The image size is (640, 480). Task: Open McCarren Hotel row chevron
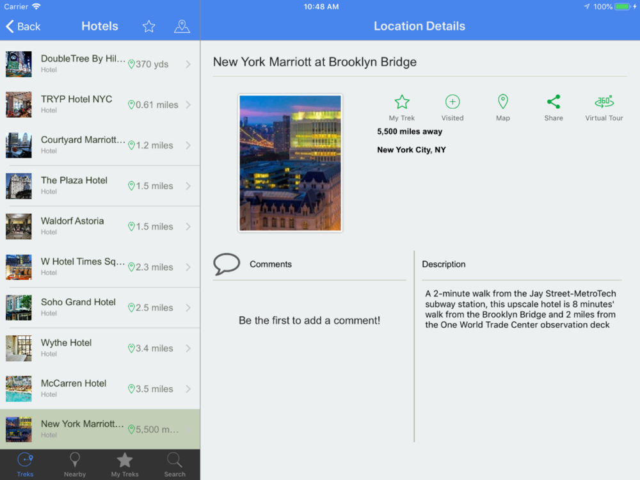point(188,389)
